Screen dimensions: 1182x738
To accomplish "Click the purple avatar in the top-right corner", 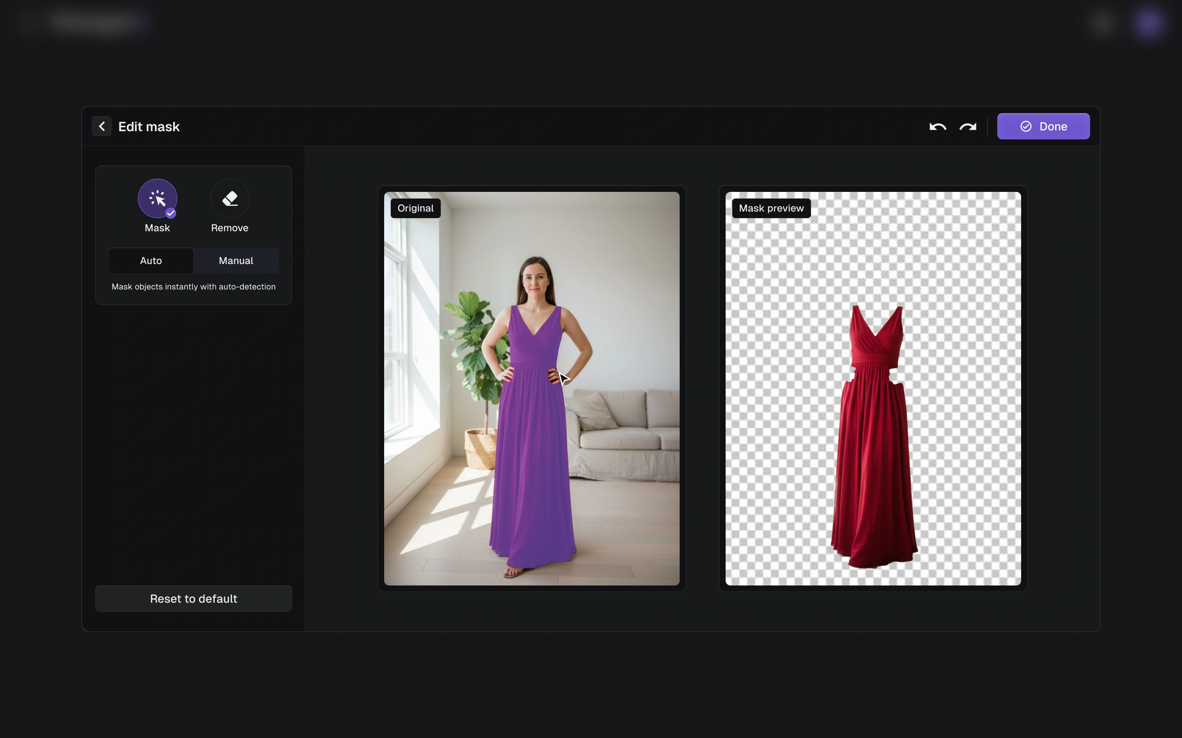I will tap(1148, 23).
